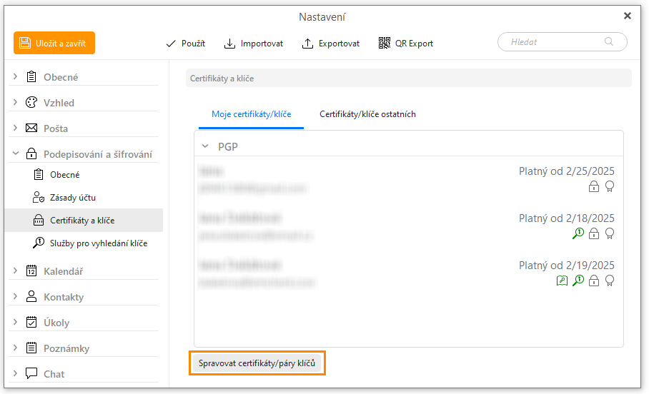The height and width of the screenshot is (394, 649).
Task: Focus the Hledat search input field
Action: [554, 42]
